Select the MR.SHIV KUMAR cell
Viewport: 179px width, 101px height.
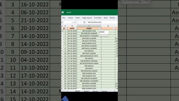point(89,54)
